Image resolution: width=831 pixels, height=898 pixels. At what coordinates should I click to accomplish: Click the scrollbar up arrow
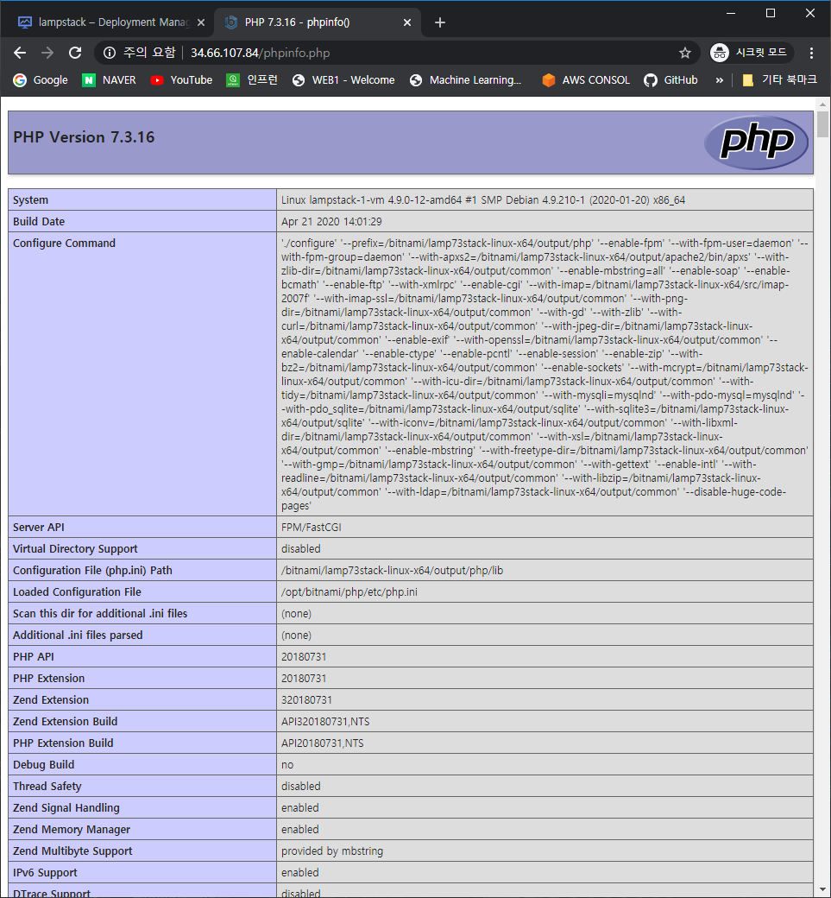tap(822, 104)
